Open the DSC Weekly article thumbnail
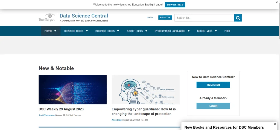 pyautogui.click(x=72, y=89)
